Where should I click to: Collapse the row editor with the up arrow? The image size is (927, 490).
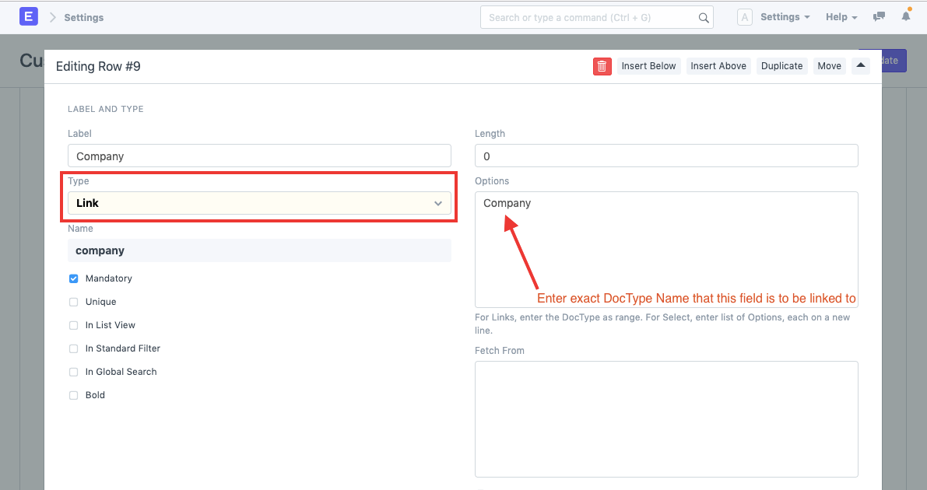(861, 66)
